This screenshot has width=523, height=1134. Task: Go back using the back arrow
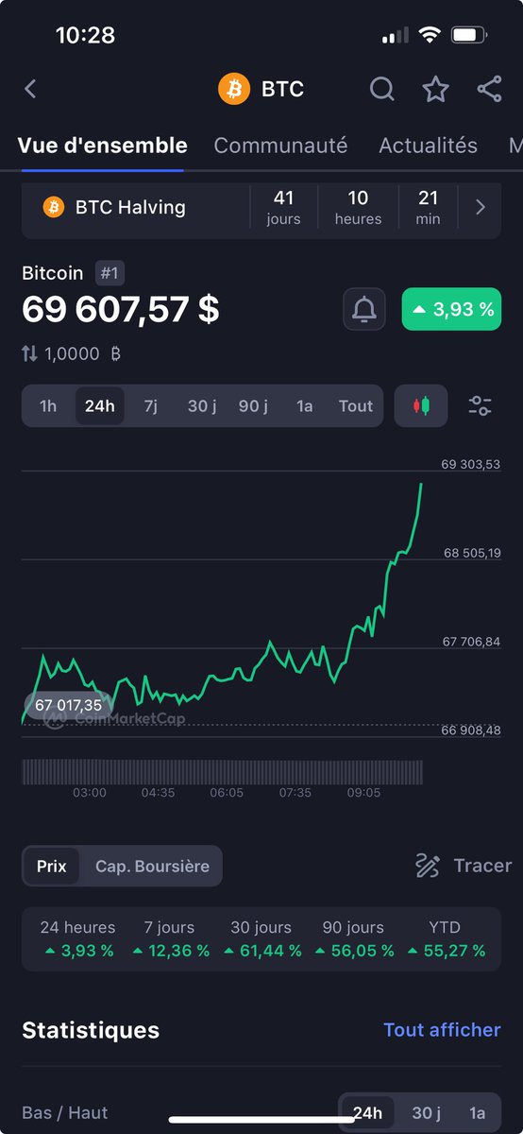[x=30, y=89]
